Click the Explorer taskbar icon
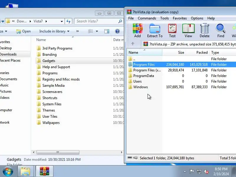The width and height of the screenshot is (236, 177). 25,171
